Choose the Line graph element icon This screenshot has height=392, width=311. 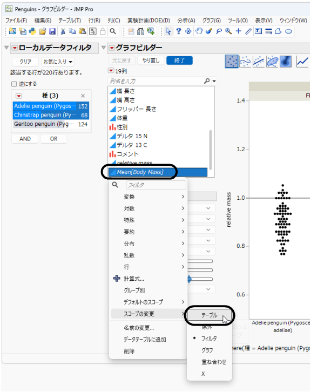point(302,61)
